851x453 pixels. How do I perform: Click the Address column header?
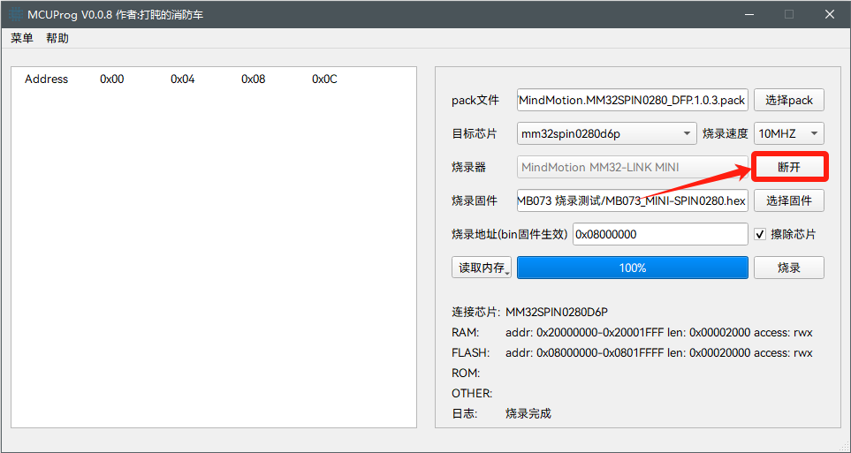46,79
